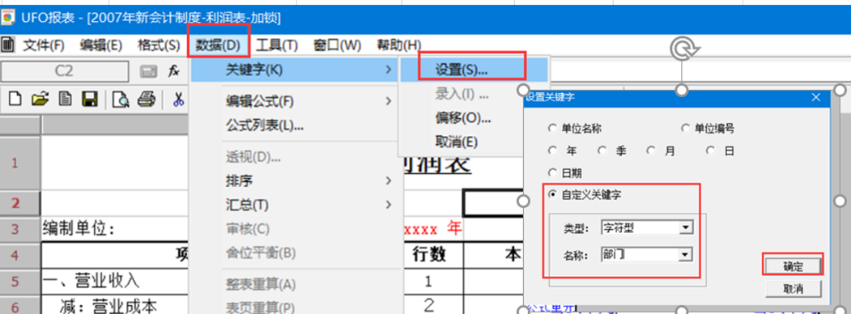Viewport: 851px width, 314px height.
Task: Click the Printer icon in toolbar
Action: pos(146,99)
